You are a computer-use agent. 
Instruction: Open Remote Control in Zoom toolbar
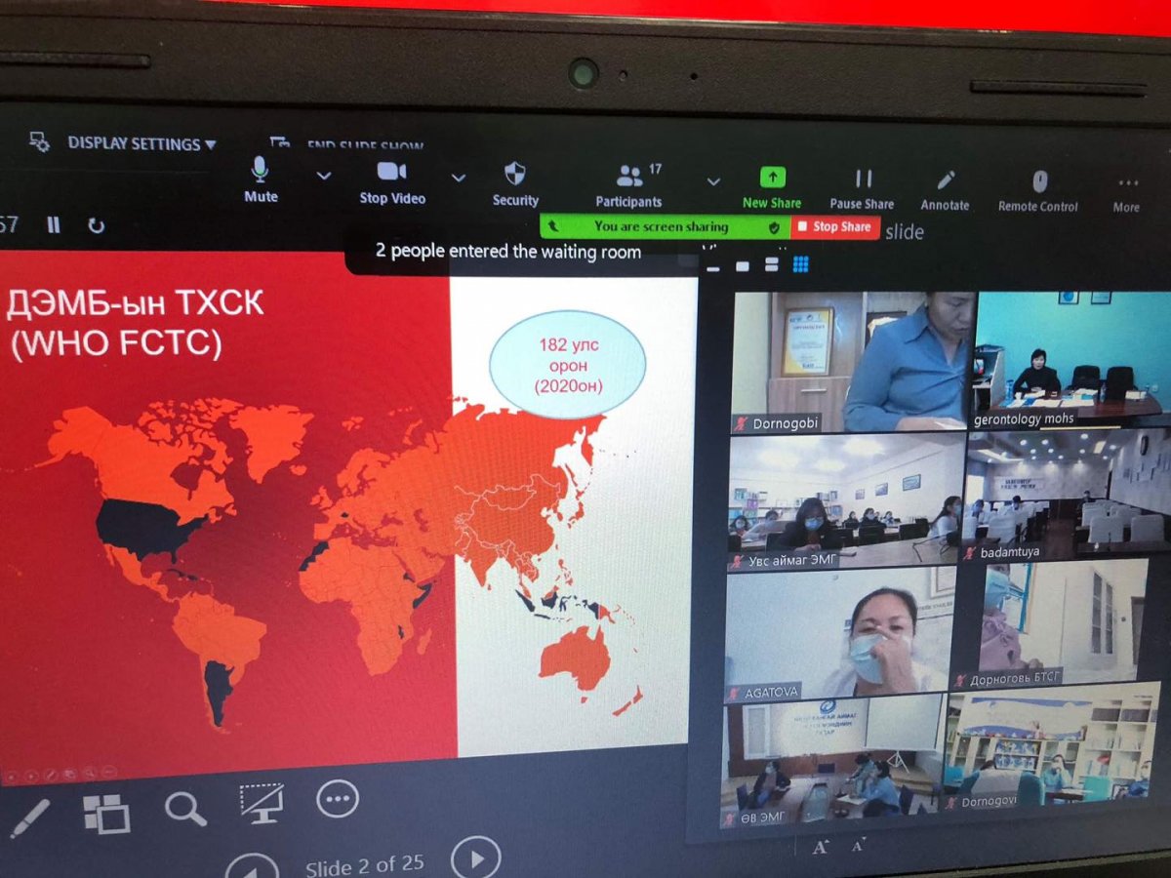1038,190
